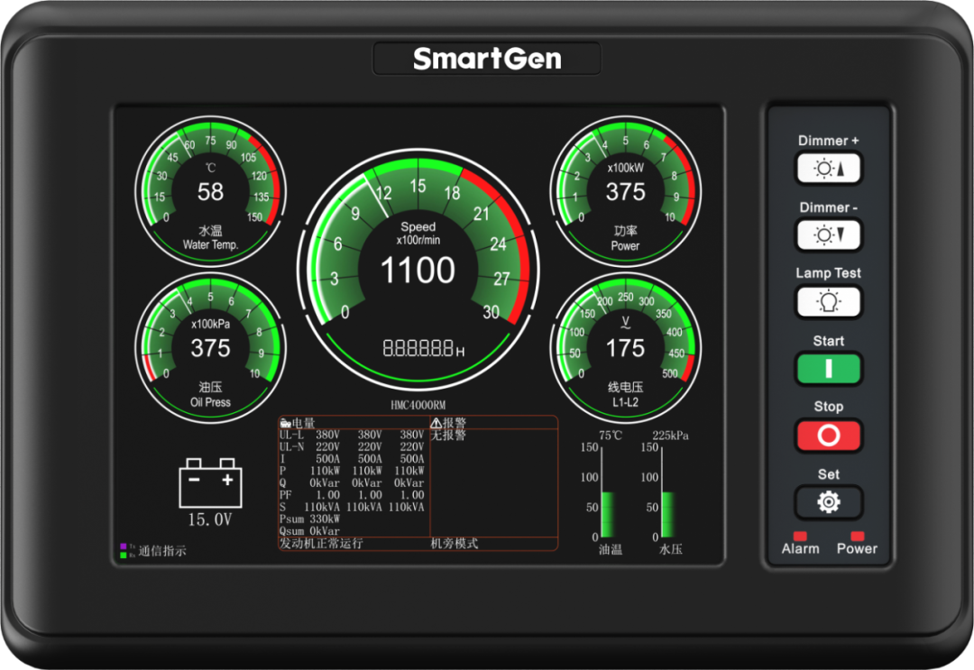
Task: Select the 1100 speed reading
Action: tap(418, 271)
